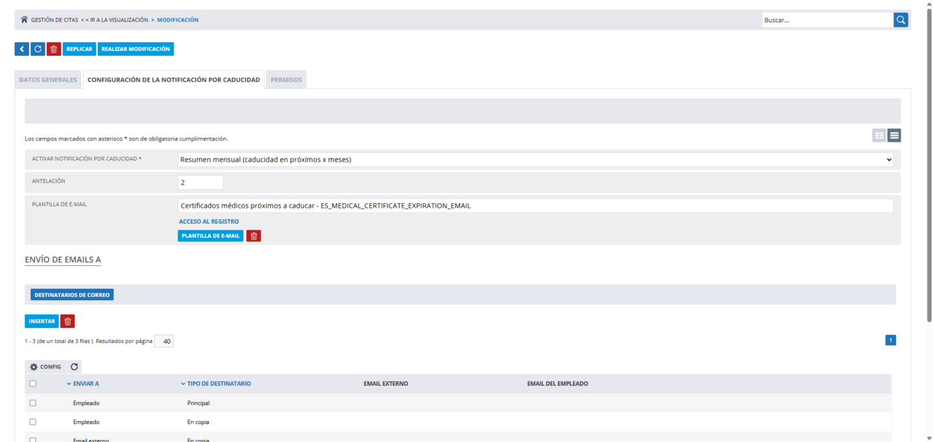This screenshot has width=933, height=442.
Task: Click the Realizar Modificación button
Action: click(x=135, y=49)
